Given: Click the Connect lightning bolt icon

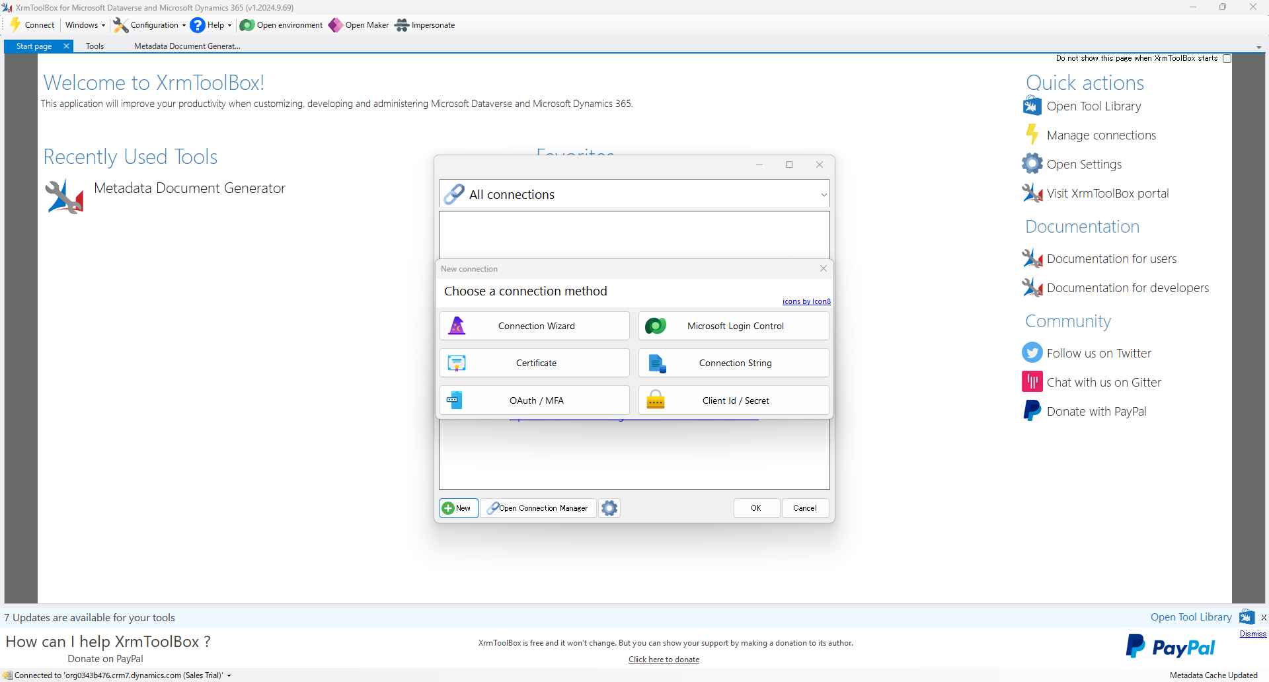Looking at the screenshot, I should click(15, 25).
